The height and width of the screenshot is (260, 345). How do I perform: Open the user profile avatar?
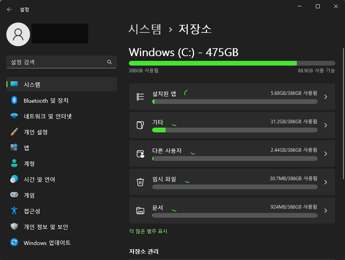(x=18, y=34)
